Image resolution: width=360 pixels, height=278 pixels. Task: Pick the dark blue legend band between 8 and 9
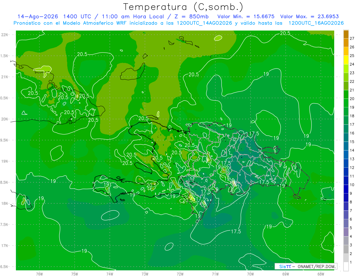pos(346,198)
